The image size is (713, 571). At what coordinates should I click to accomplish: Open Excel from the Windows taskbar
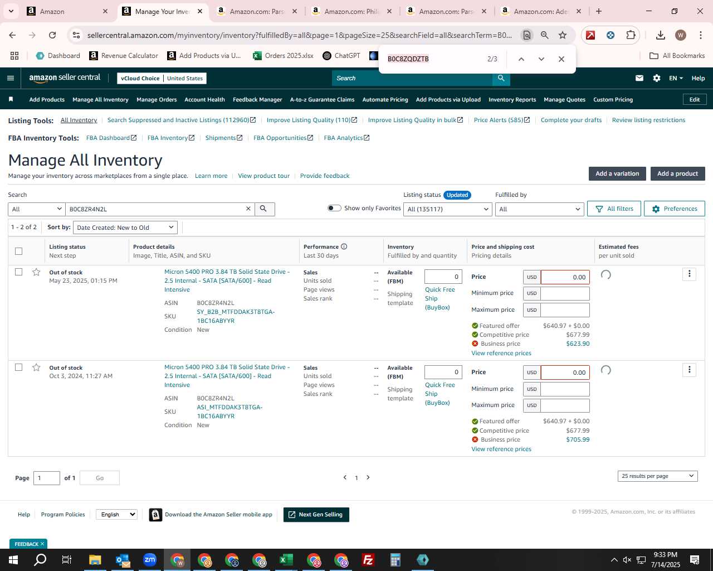point(286,560)
